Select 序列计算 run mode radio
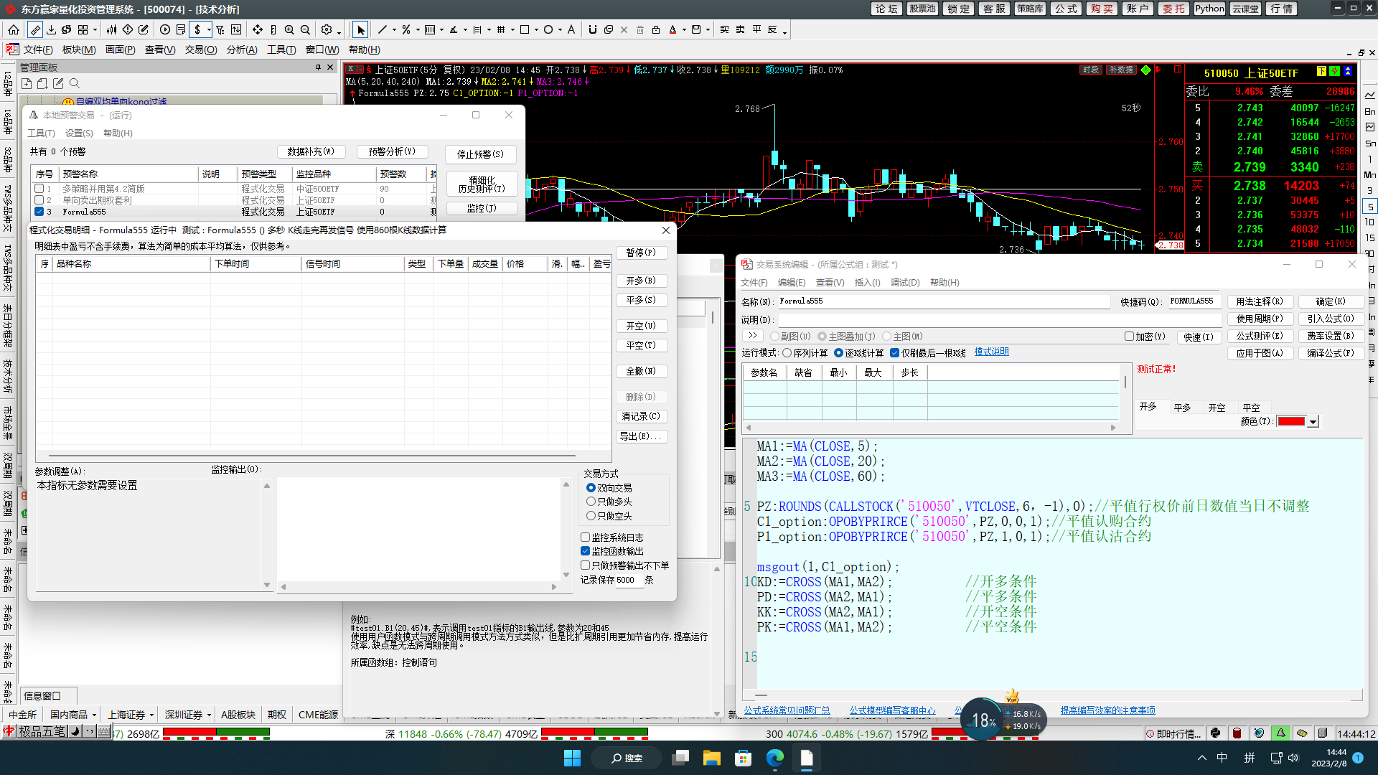Viewport: 1378px width, 775px height. point(787,353)
